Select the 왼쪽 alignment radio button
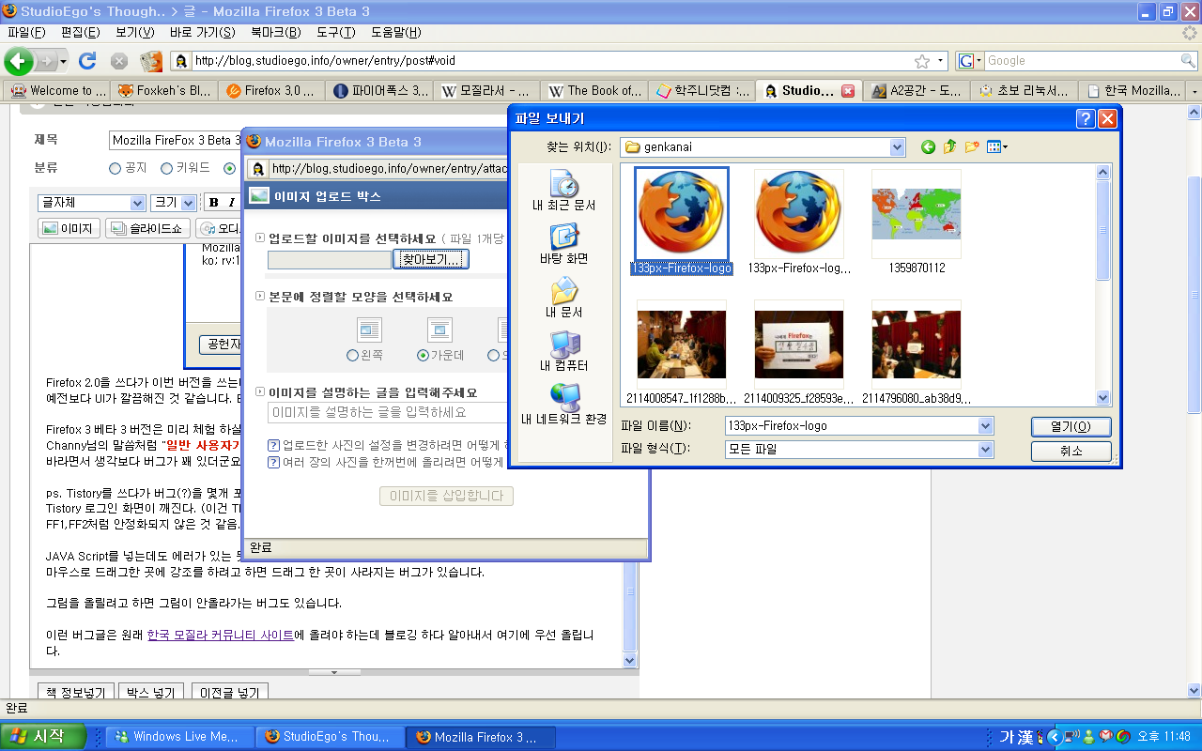The width and height of the screenshot is (1202, 751). pyautogui.click(x=352, y=356)
